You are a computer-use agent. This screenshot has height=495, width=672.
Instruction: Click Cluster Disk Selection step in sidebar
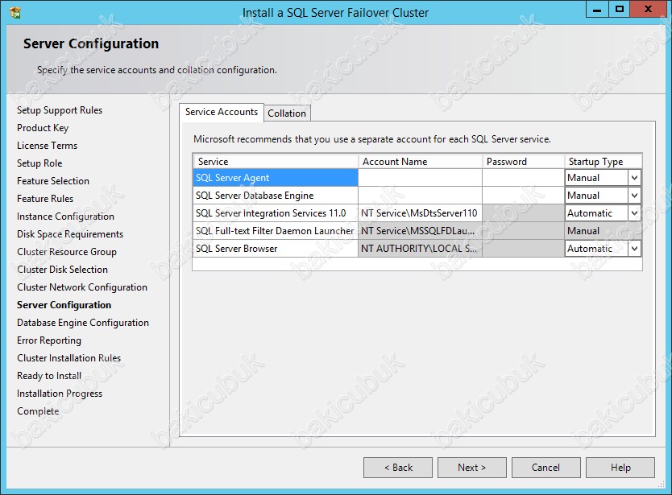pos(63,270)
